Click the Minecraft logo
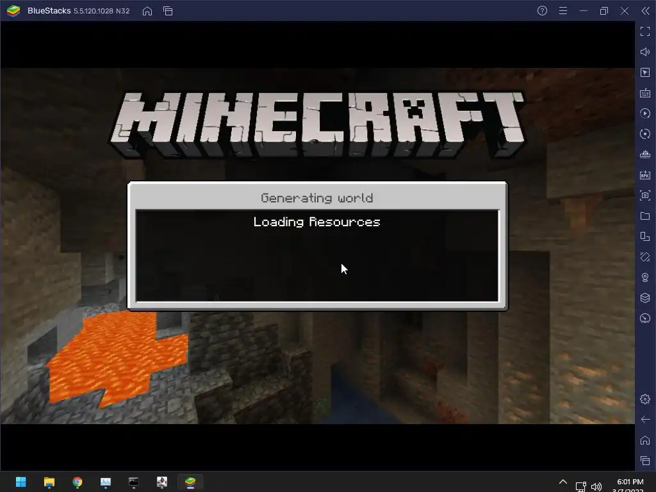This screenshot has height=492, width=656. [x=317, y=124]
